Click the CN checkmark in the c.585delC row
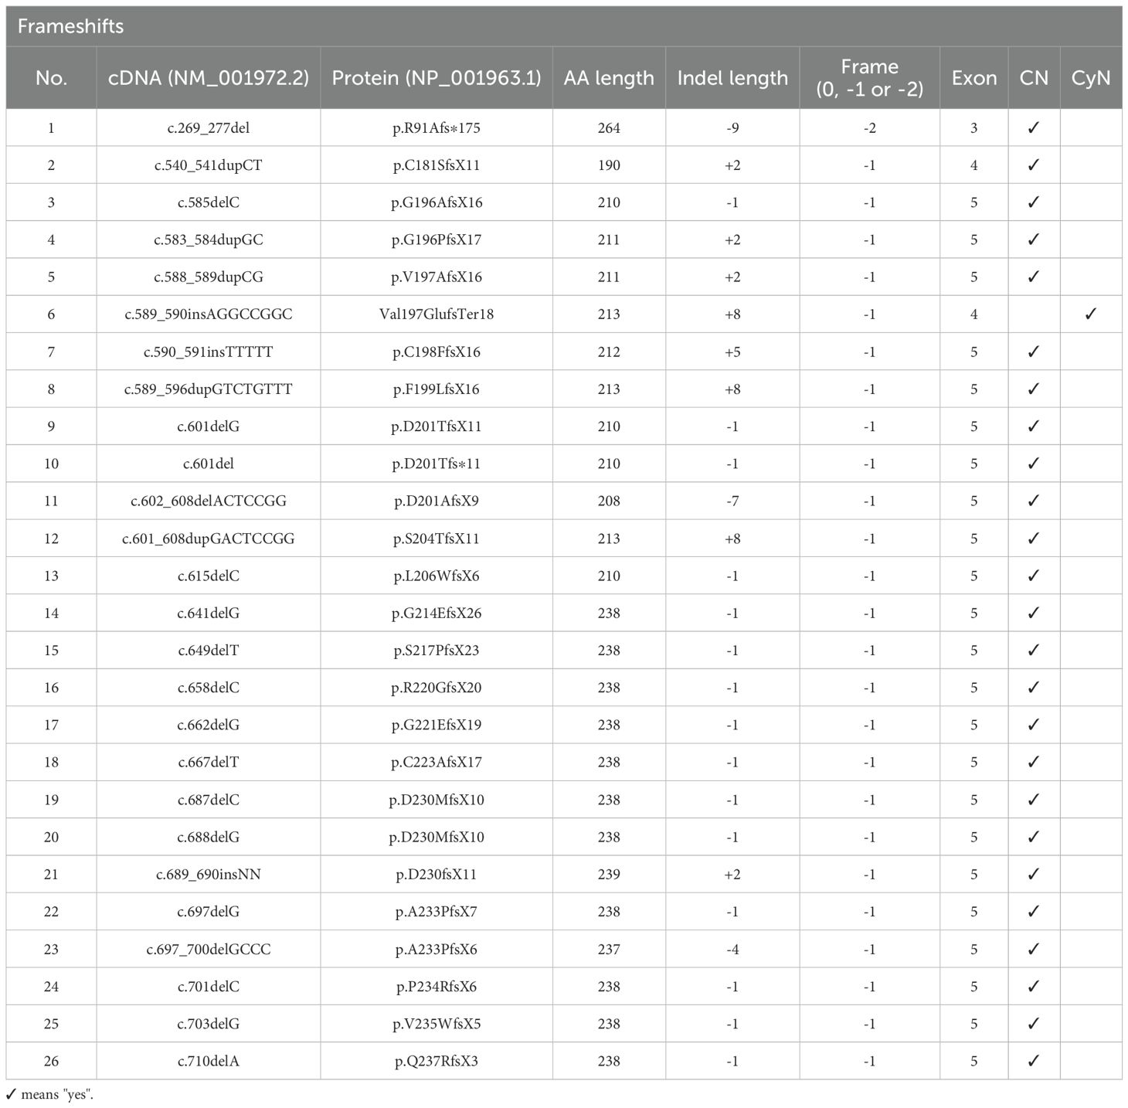 1034,202
